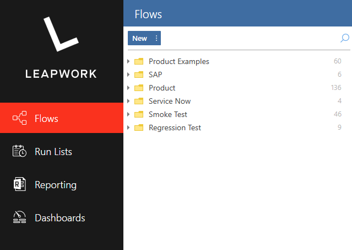The height and width of the screenshot is (250, 352).
Task: Expand the Product Examples folder arrow
Action: (x=128, y=61)
